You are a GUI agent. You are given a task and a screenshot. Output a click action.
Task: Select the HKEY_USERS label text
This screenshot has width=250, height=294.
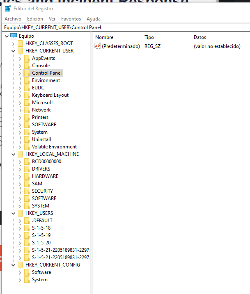click(39, 213)
